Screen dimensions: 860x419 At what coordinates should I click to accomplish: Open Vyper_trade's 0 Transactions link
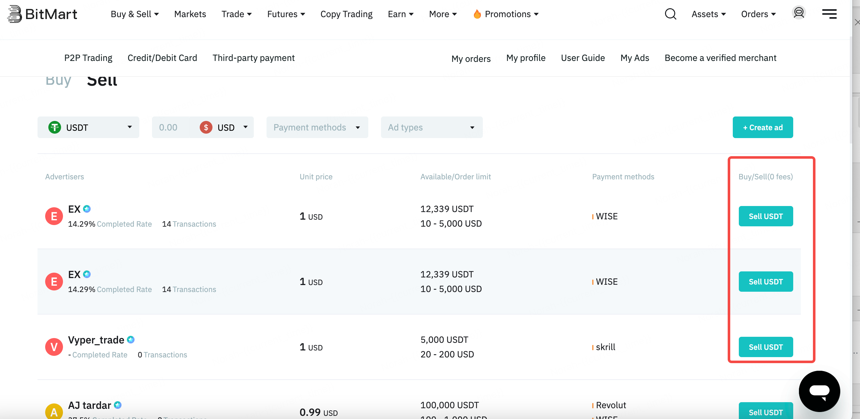[163, 355]
